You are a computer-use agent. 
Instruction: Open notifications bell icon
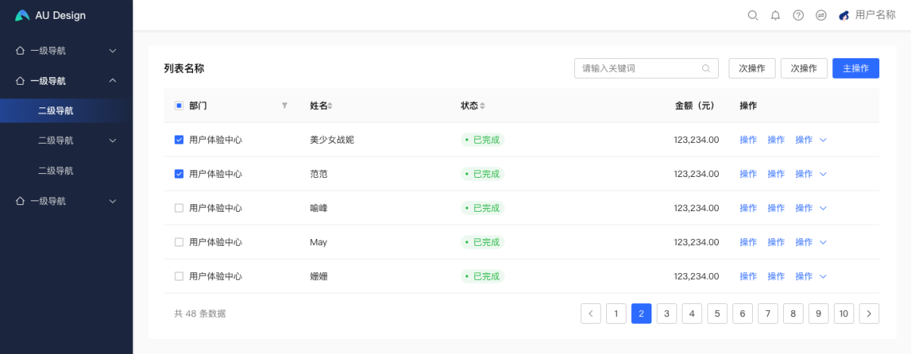point(775,15)
